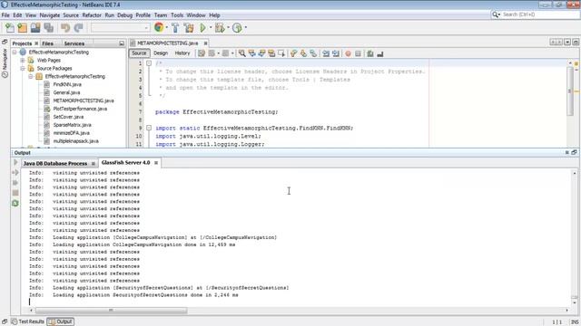The image size is (581, 326).
Task: Click the editor Find Selection magnifier icon
Action: click(242, 53)
